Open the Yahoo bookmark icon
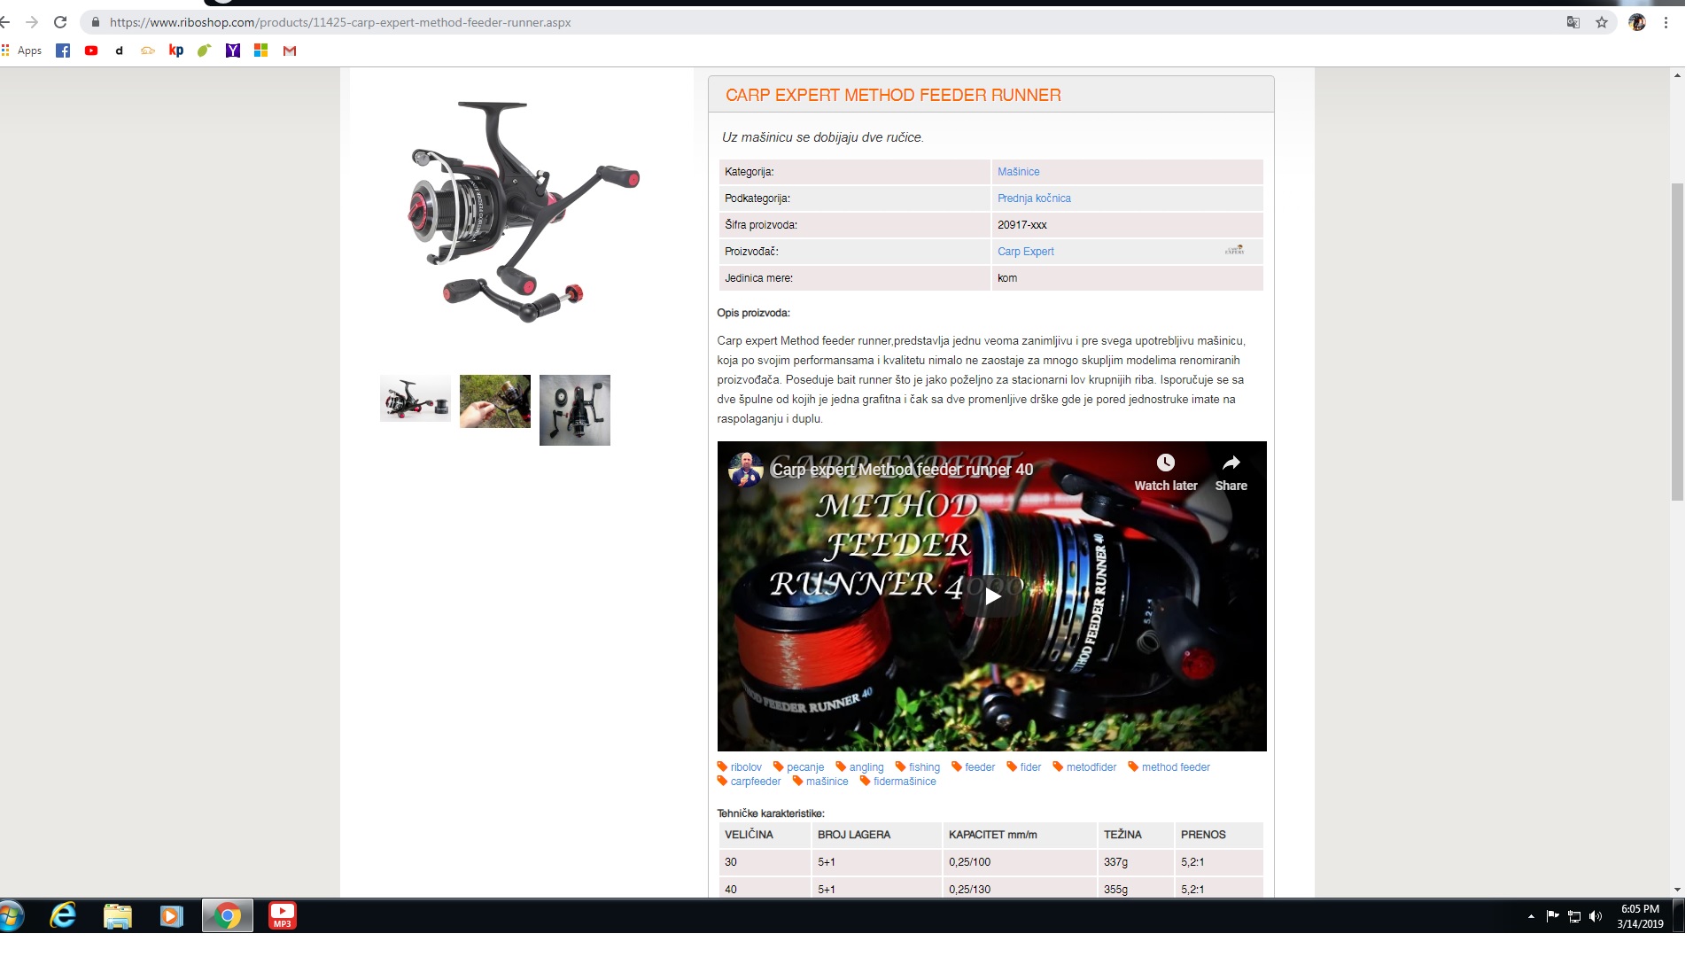The width and height of the screenshot is (1701, 957). (233, 51)
